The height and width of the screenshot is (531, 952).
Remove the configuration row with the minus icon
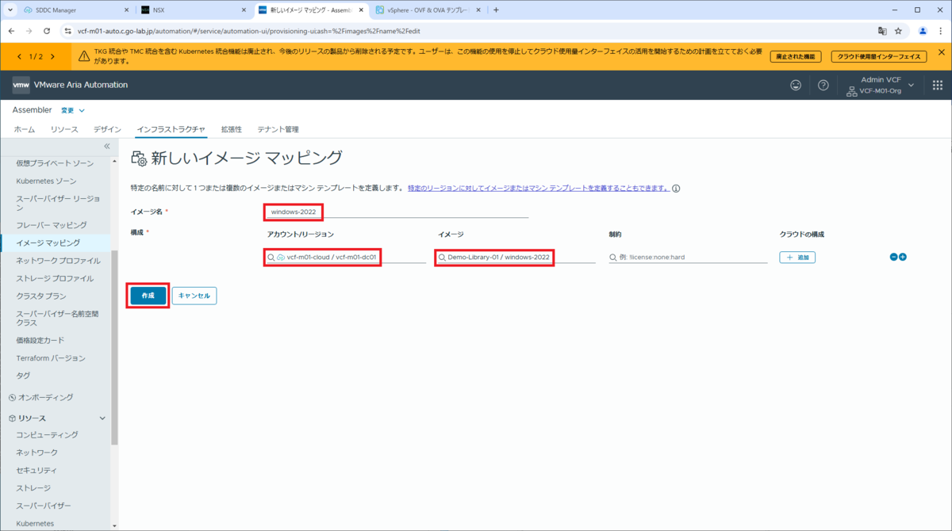point(893,257)
